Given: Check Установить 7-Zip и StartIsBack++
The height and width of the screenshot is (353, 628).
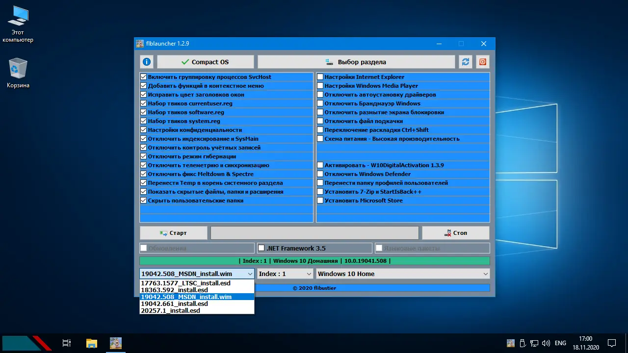Looking at the screenshot, I should coord(320,192).
